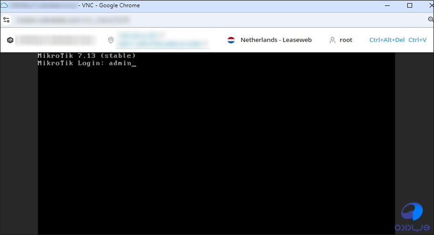Minimize the Chrome VNC window
434x235 pixels.
[387, 6]
